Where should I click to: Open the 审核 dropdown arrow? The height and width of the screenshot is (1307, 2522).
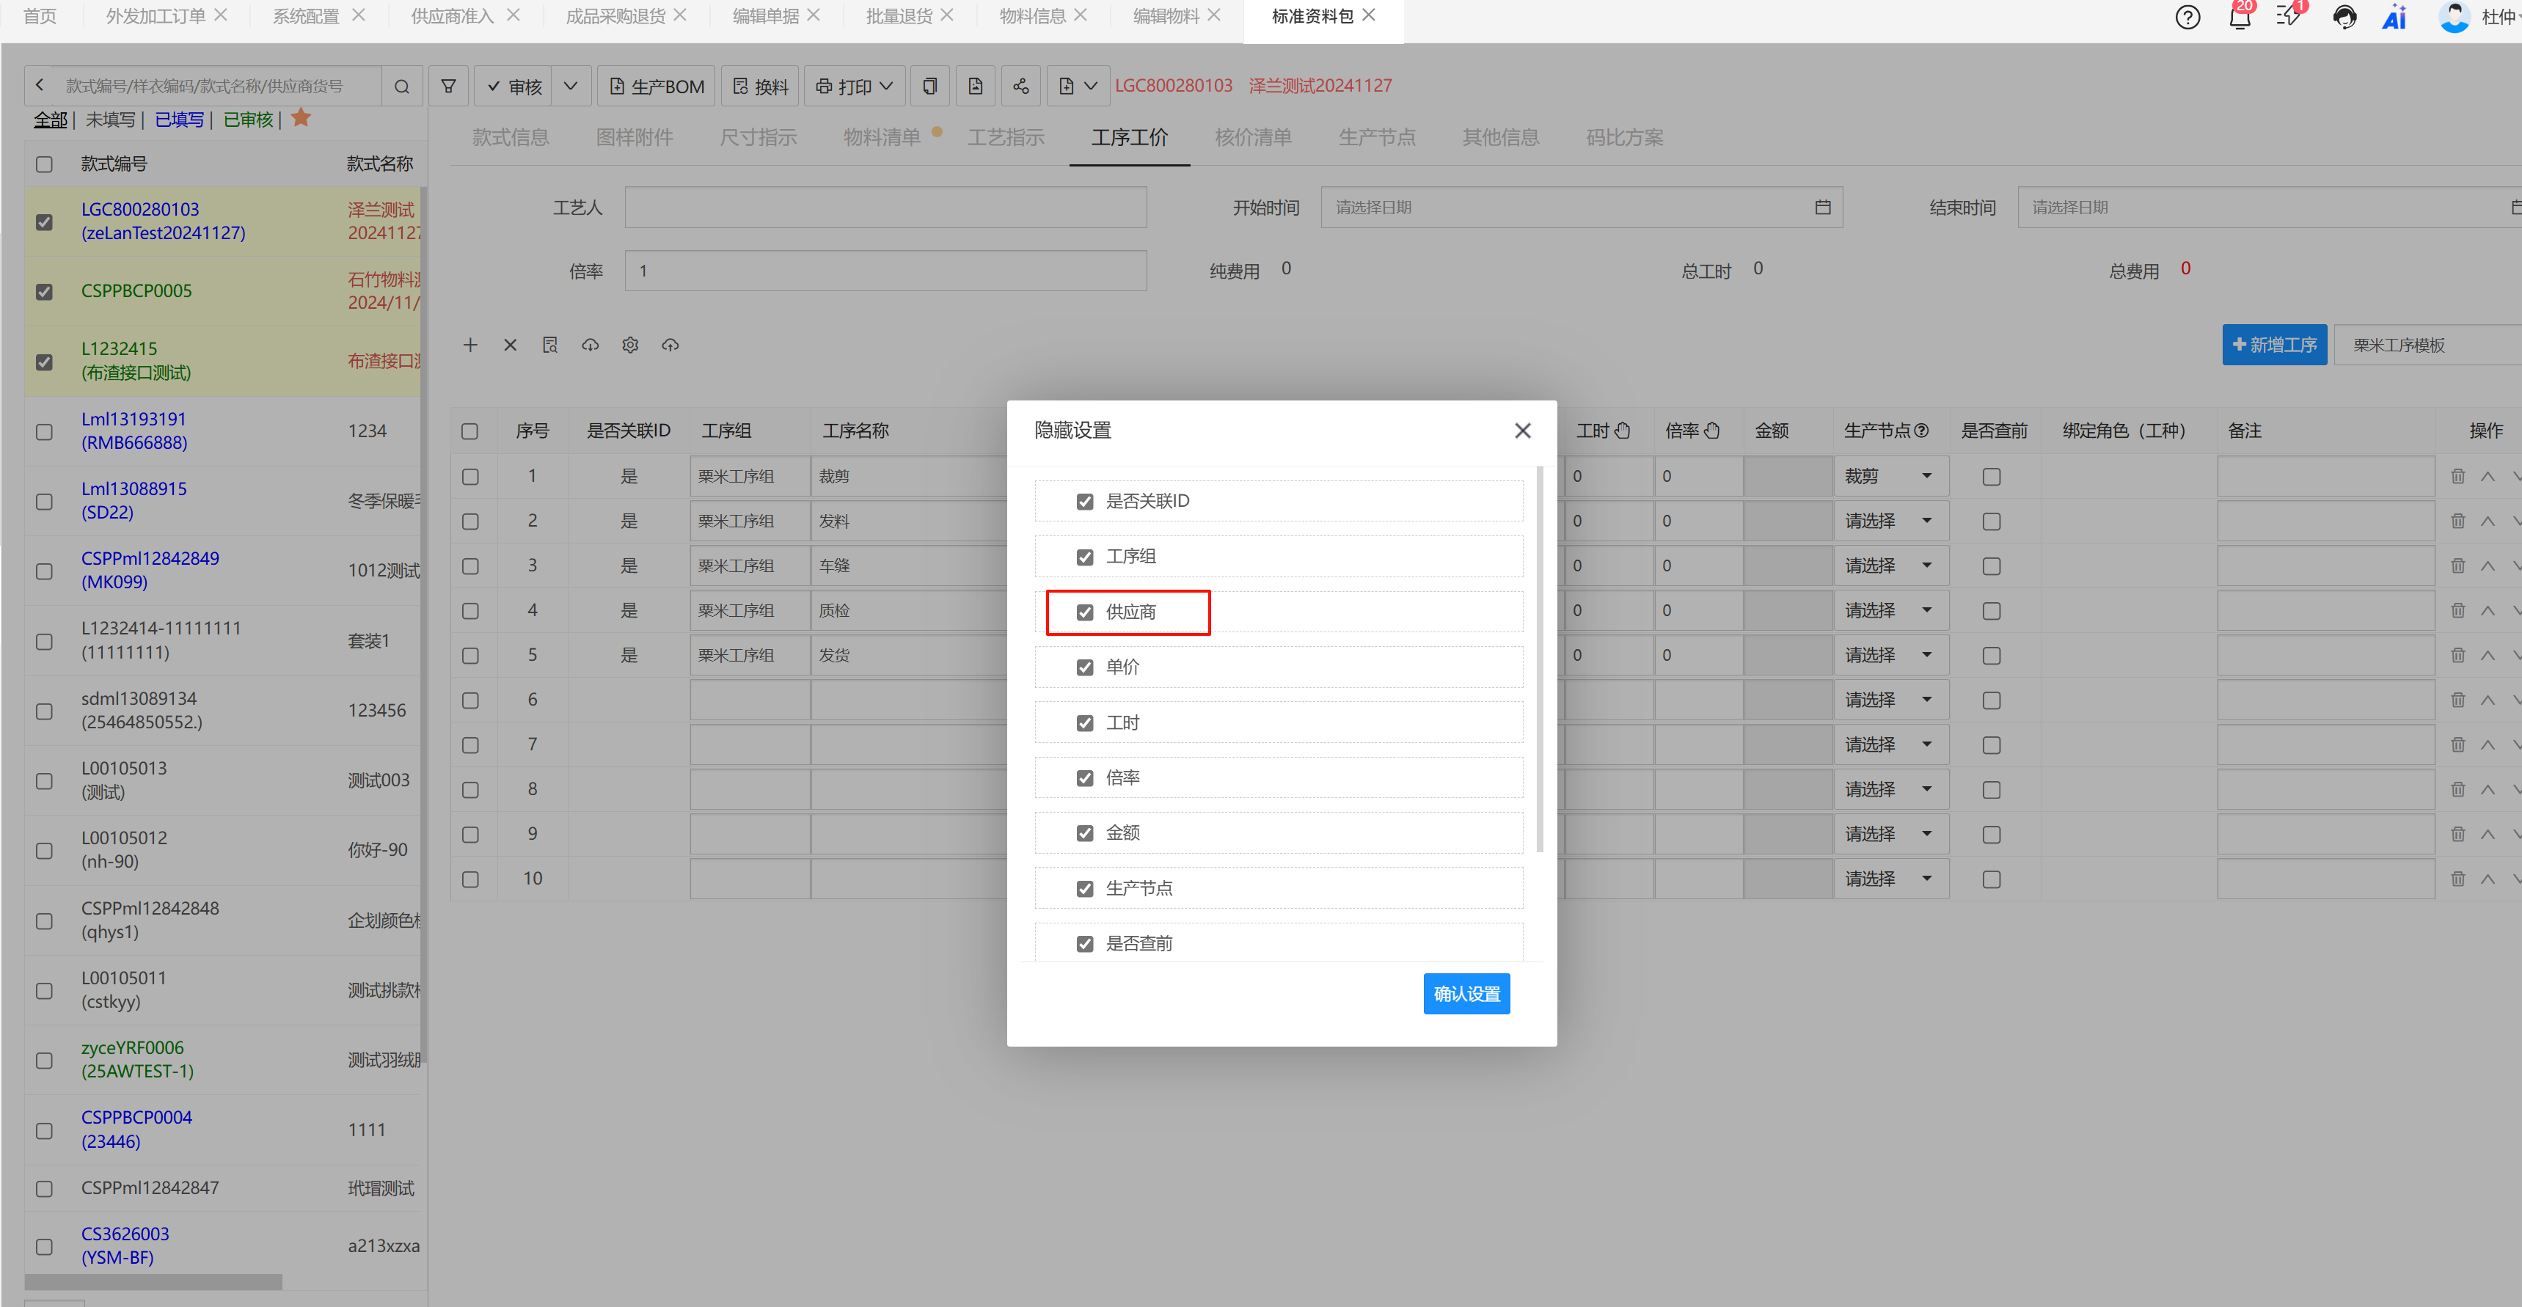click(571, 86)
